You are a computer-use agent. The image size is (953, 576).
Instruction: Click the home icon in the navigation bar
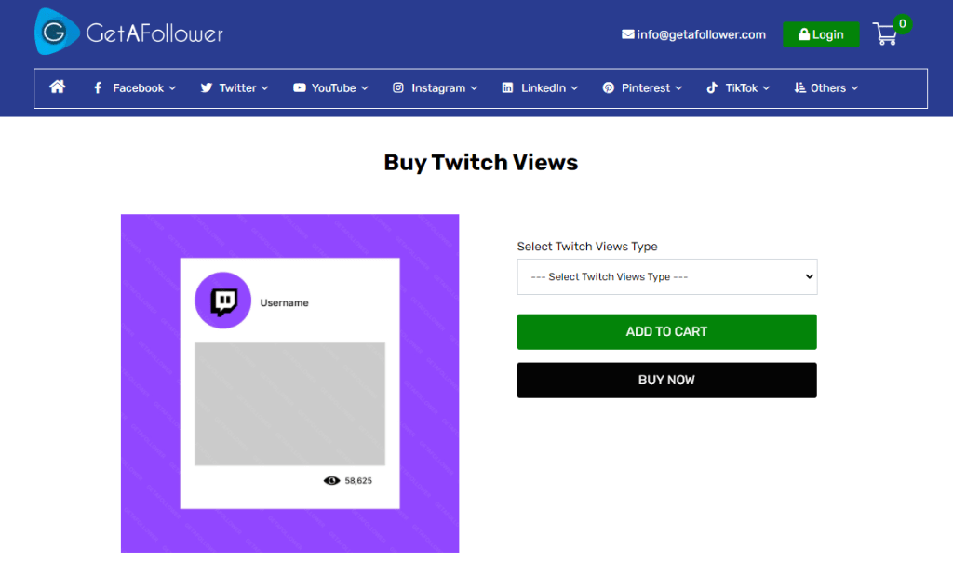57,87
